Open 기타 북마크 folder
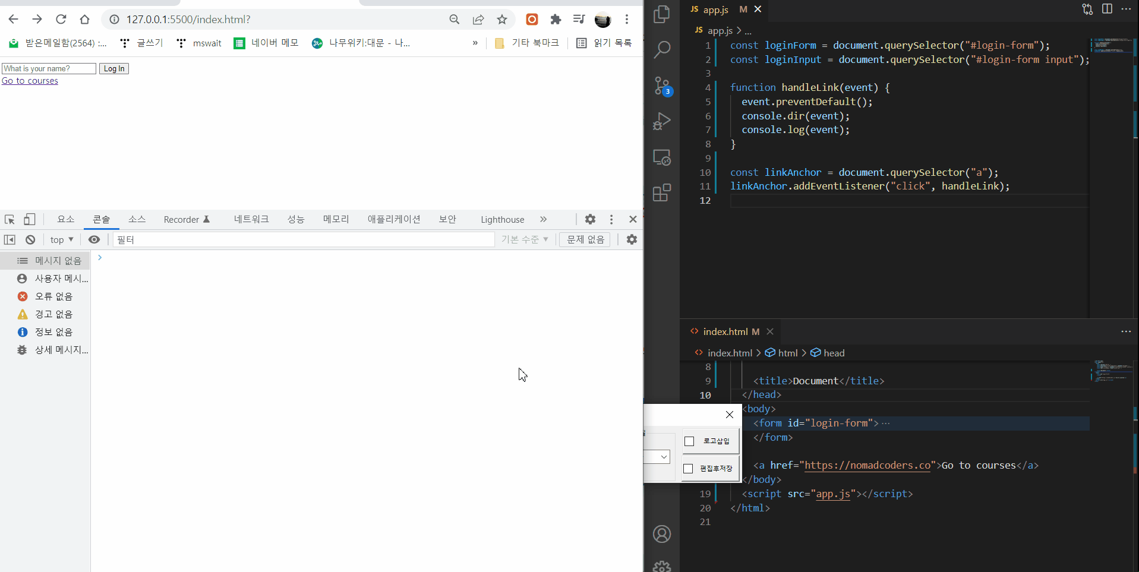Screen dimensions: 1139x572 coord(526,43)
